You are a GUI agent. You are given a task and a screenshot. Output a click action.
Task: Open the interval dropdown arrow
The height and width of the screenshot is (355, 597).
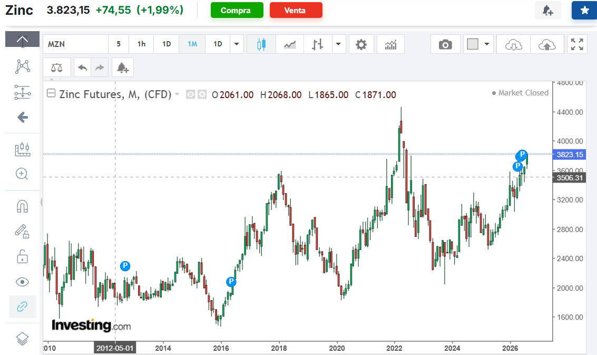tap(237, 44)
